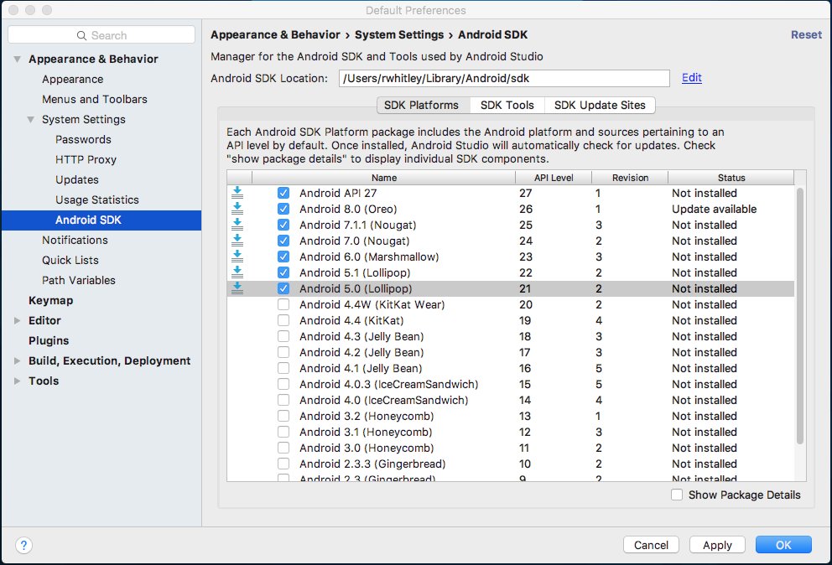Select the Android 4.2 (Jelly Bean) row name
The height and width of the screenshot is (565, 832).
click(361, 352)
